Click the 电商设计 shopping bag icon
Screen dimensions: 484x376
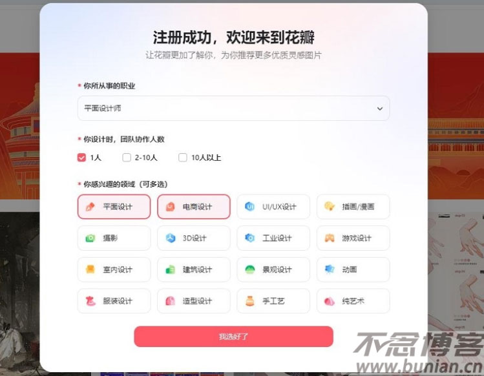click(x=170, y=207)
